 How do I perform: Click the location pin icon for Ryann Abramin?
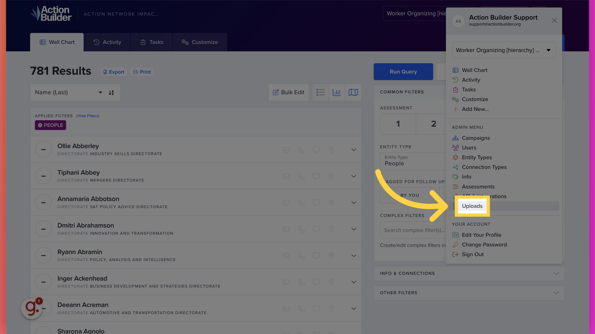point(331,256)
